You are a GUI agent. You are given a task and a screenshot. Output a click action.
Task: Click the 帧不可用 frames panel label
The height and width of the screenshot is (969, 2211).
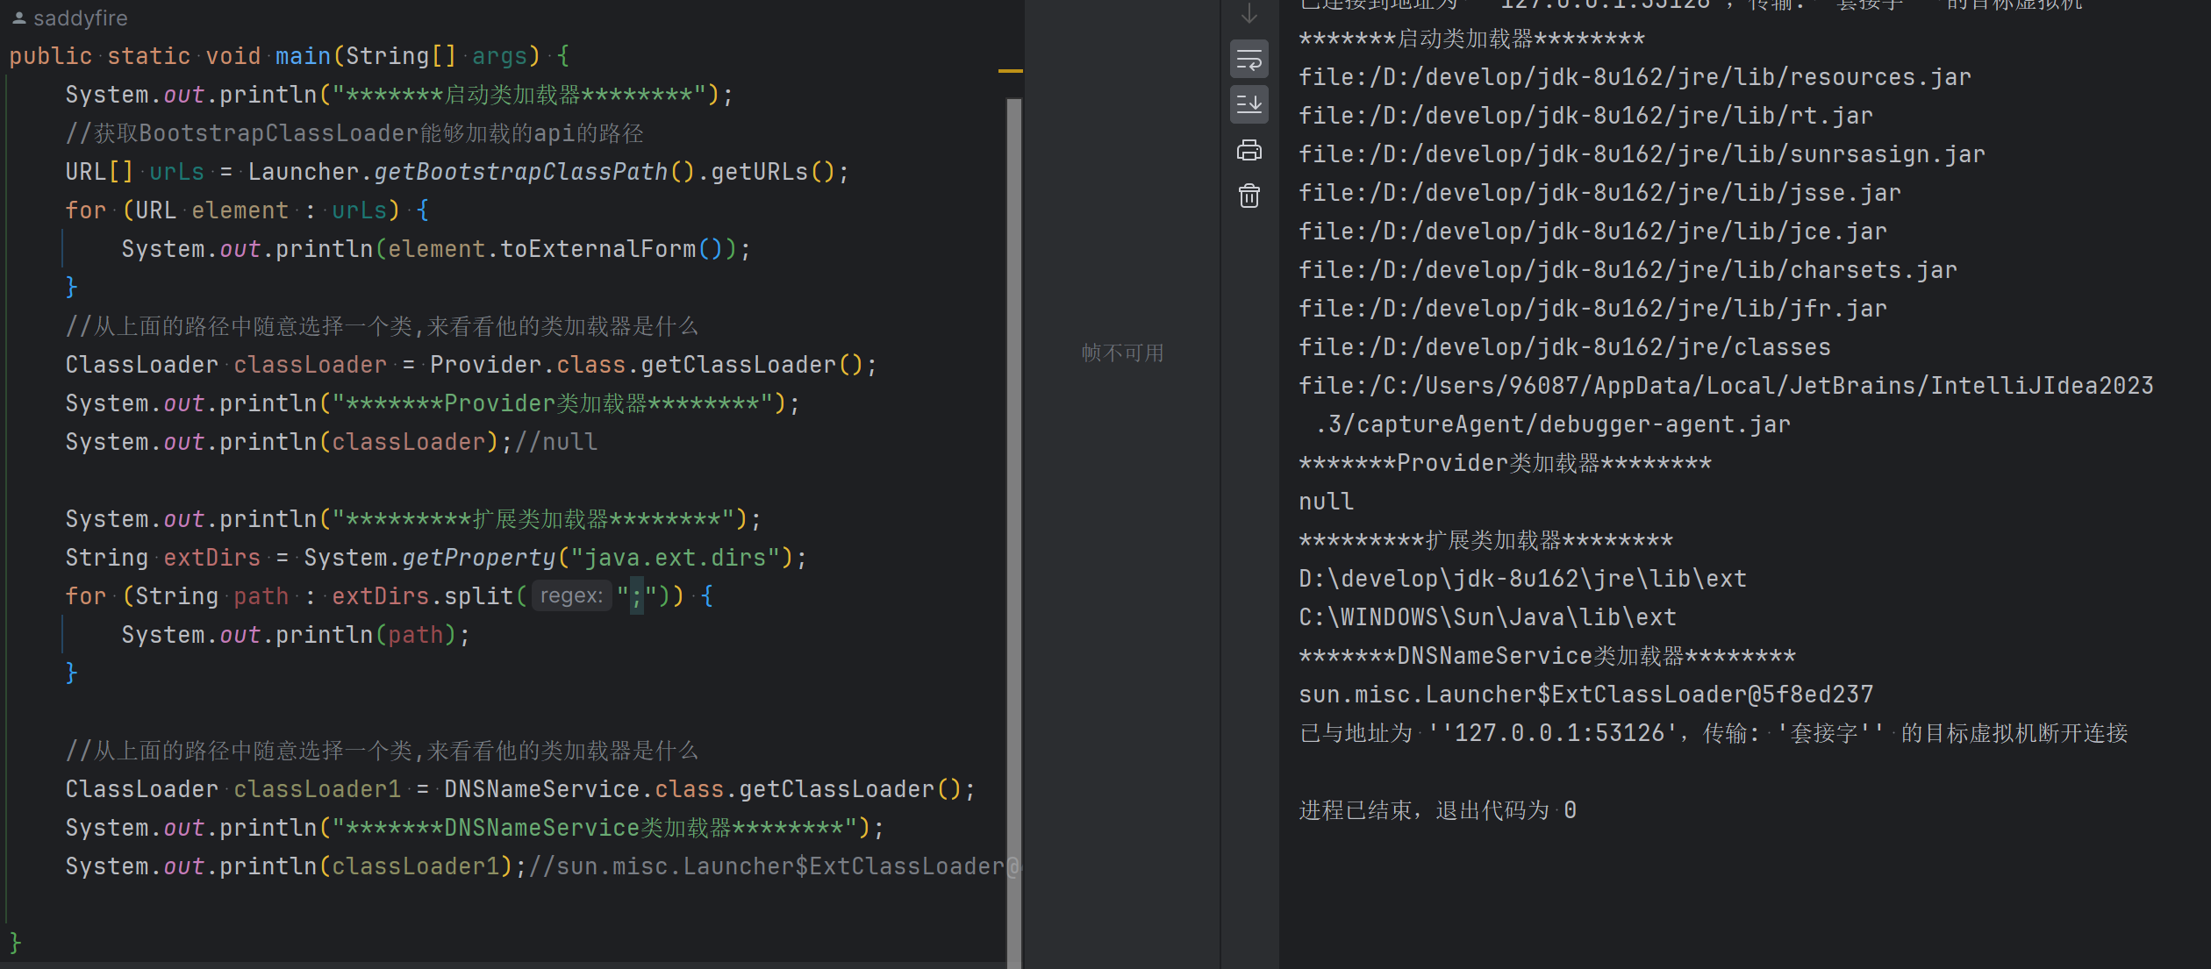[1122, 353]
